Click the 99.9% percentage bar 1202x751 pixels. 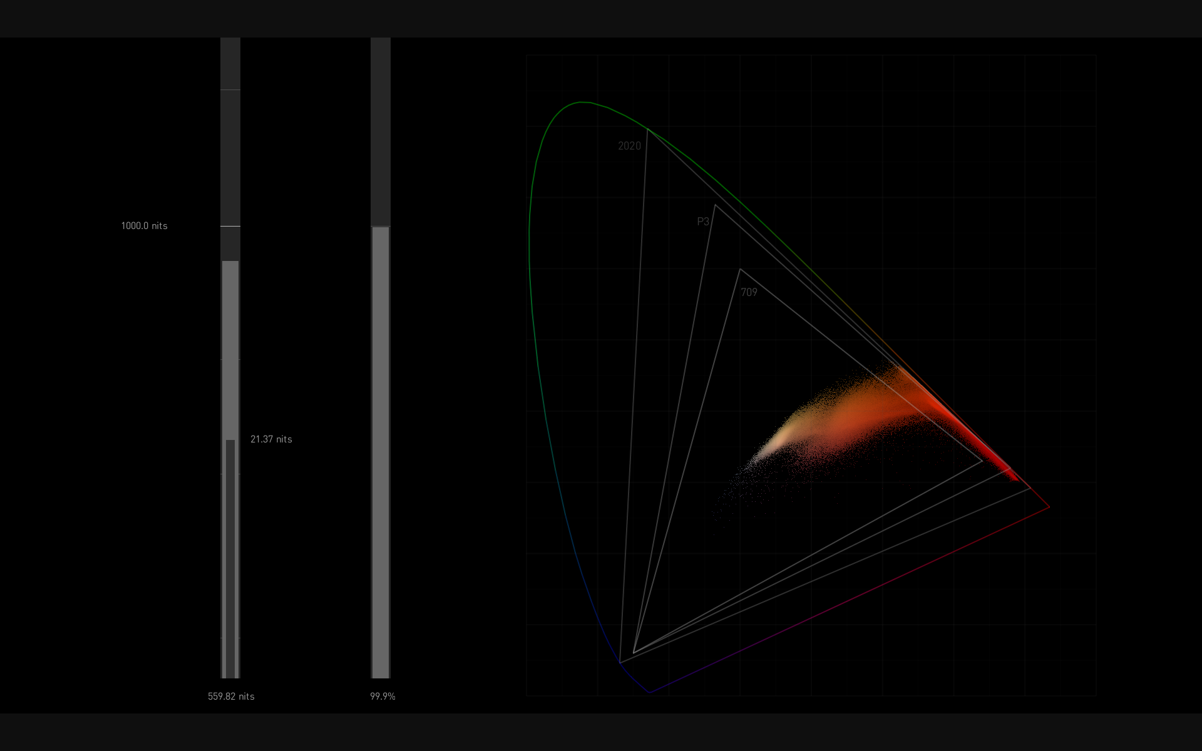click(381, 451)
